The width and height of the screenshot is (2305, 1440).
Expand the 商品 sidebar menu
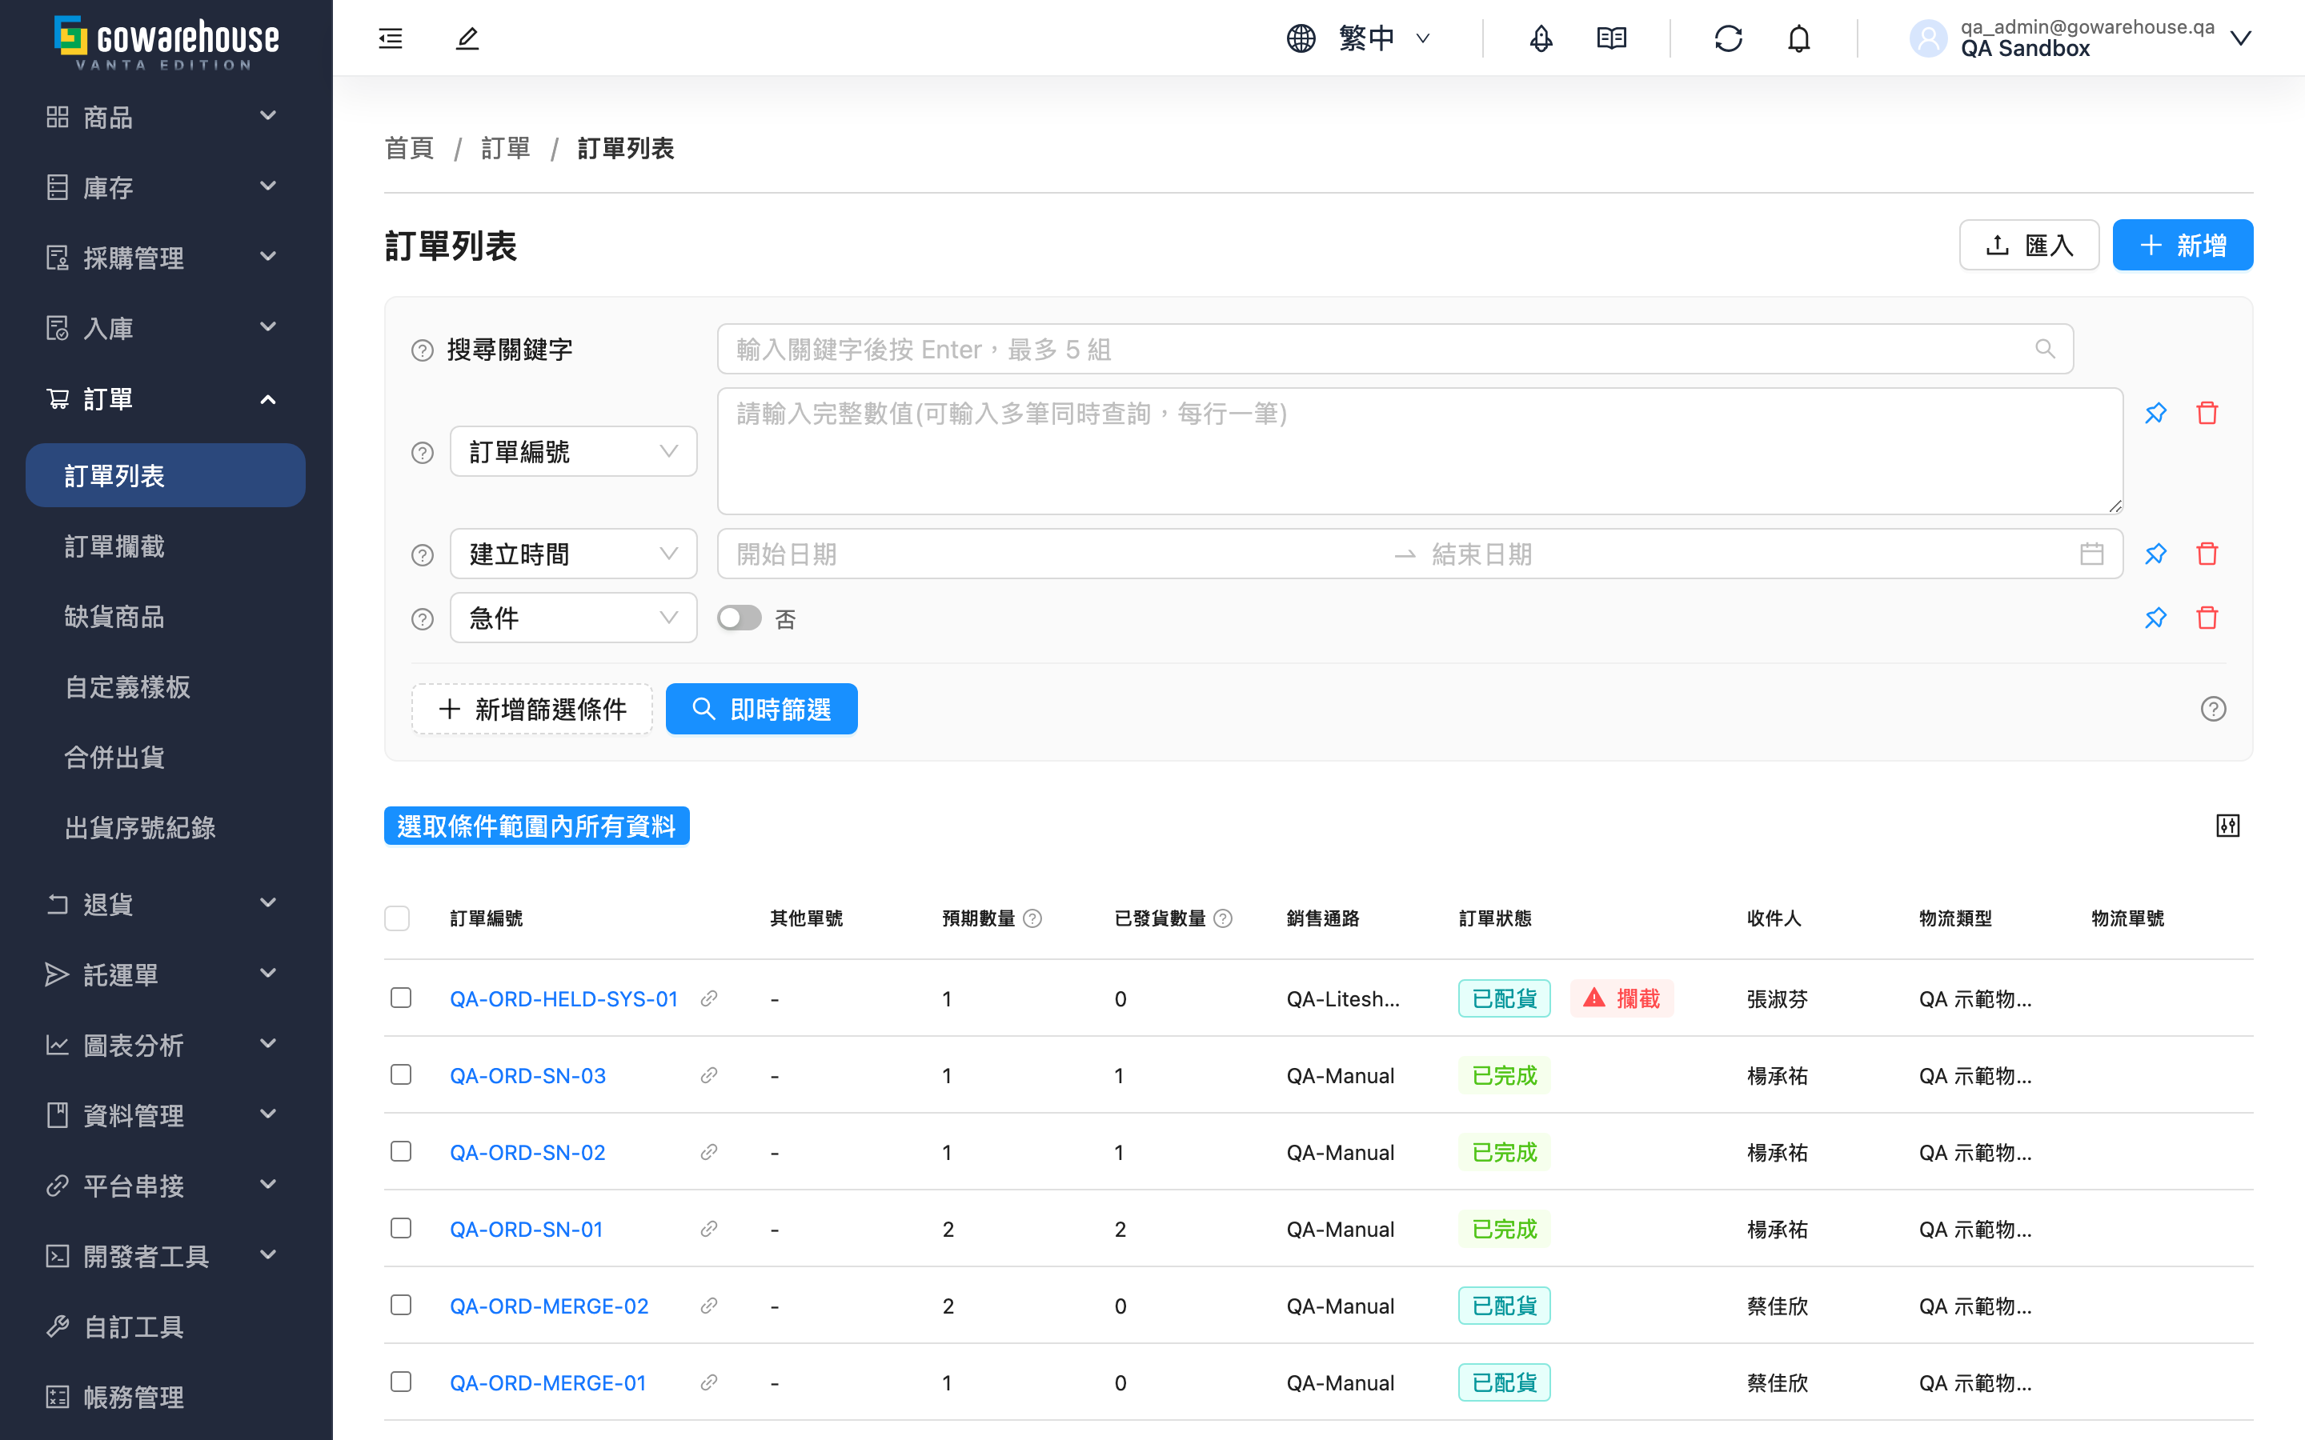[166, 117]
